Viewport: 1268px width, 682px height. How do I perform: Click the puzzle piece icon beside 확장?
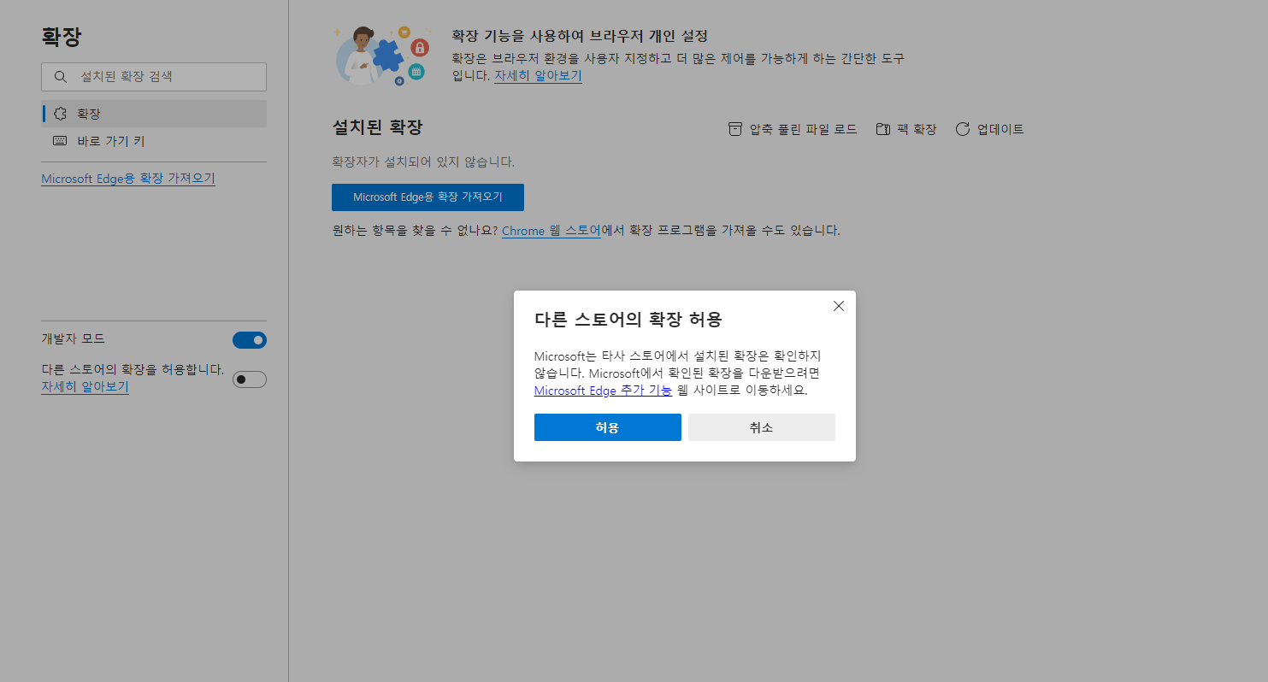tap(60, 113)
